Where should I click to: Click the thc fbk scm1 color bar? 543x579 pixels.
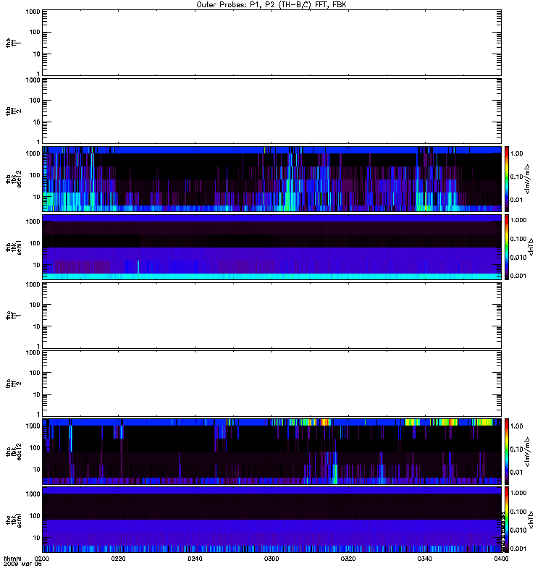tap(507, 520)
